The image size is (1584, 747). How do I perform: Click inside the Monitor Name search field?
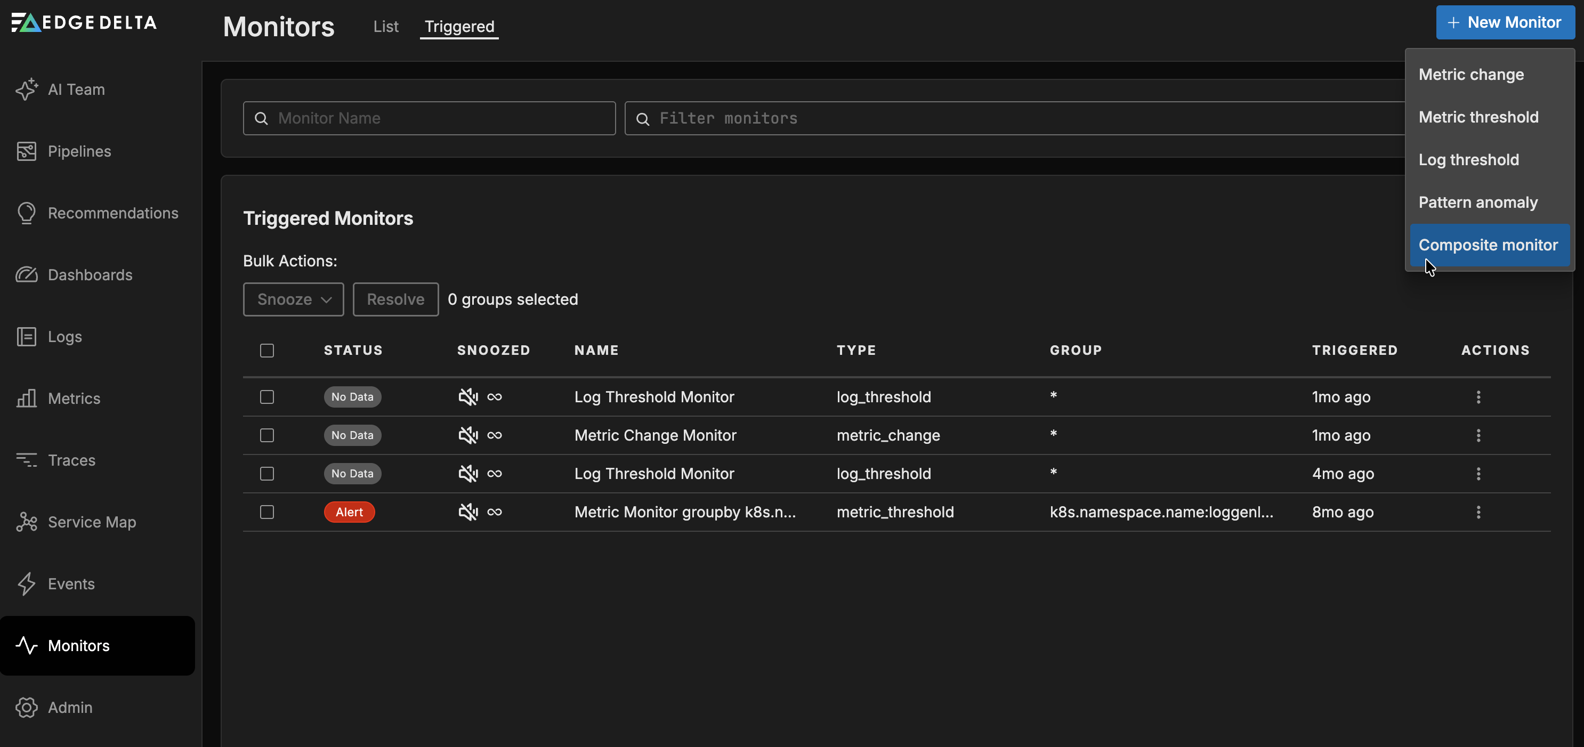pos(429,118)
